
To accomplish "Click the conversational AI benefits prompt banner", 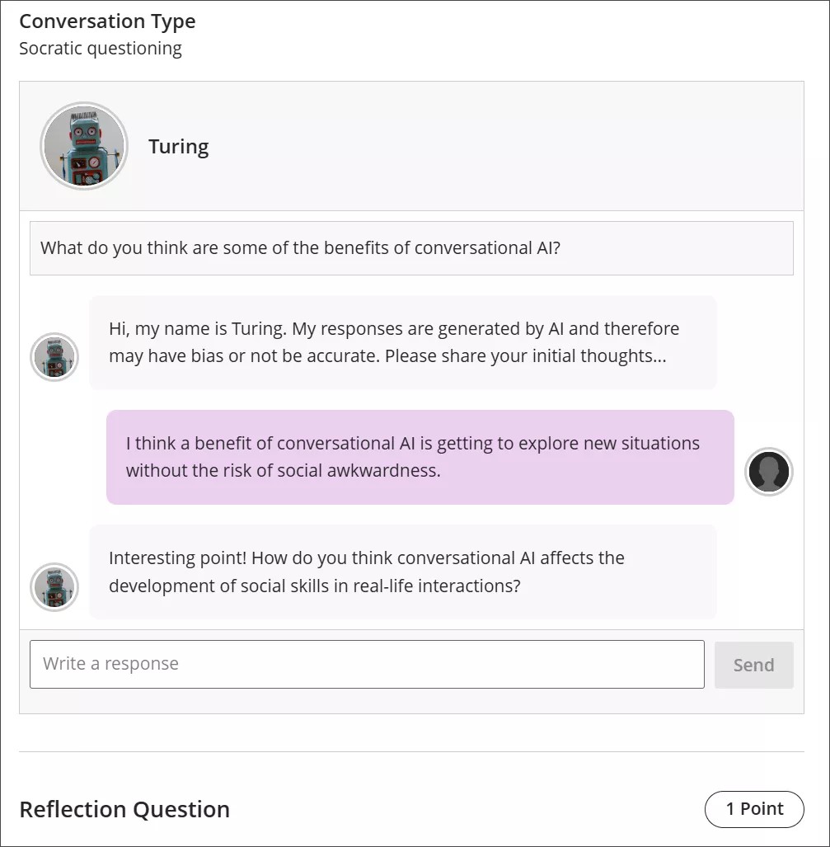I will pyautogui.click(x=411, y=247).
